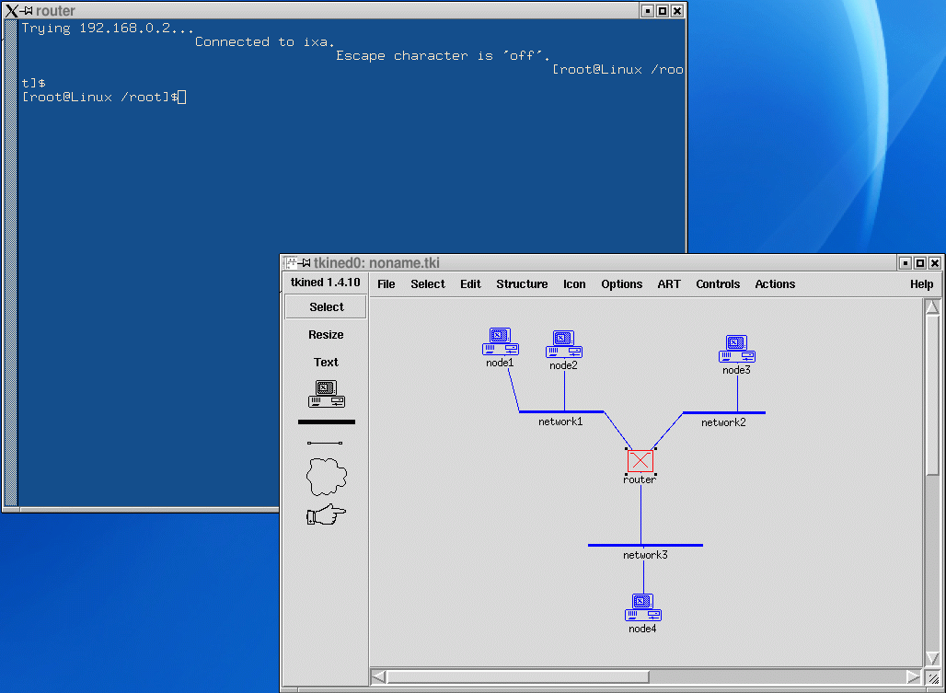Click the pointing hand reference tool
This screenshot has height=693, width=946.
(326, 514)
